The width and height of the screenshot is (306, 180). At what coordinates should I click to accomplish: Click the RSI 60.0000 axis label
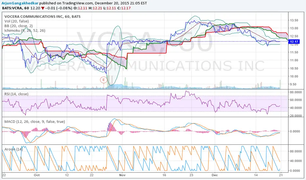coord(295,100)
